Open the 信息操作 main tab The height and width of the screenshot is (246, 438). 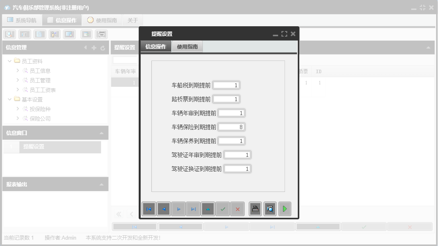62,20
